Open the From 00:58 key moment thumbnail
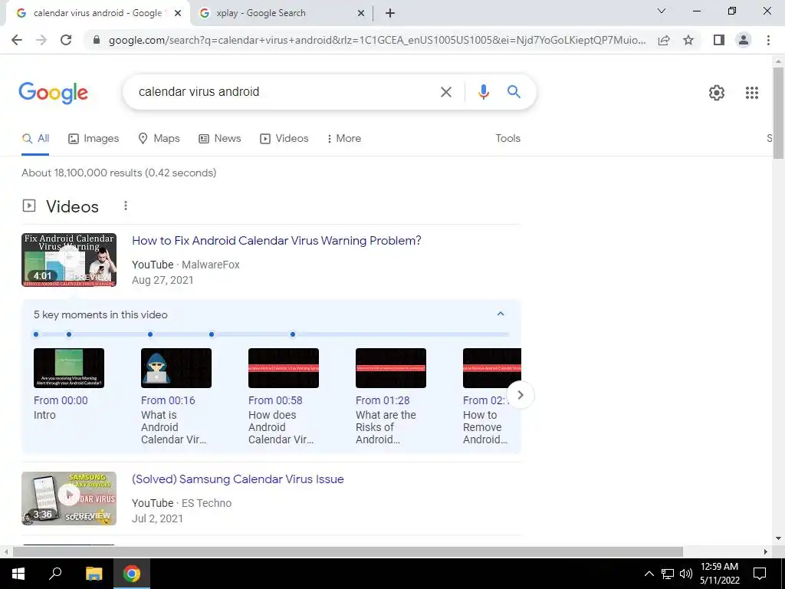Viewport: 785px width, 589px height. 284,368
